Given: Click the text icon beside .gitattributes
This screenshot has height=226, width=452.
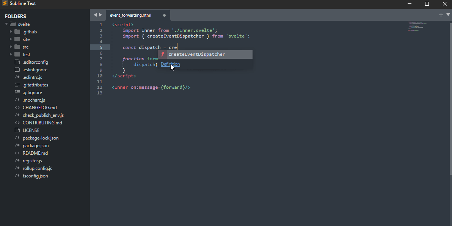Looking at the screenshot, I should point(17,85).
